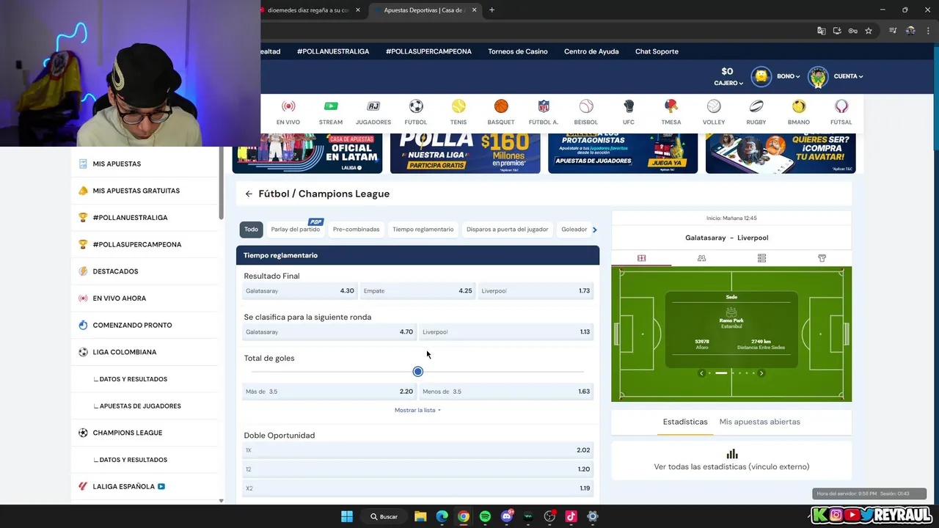
Task: Click Ver todas las estadísticas external link
Action: (x=731, y=466)
